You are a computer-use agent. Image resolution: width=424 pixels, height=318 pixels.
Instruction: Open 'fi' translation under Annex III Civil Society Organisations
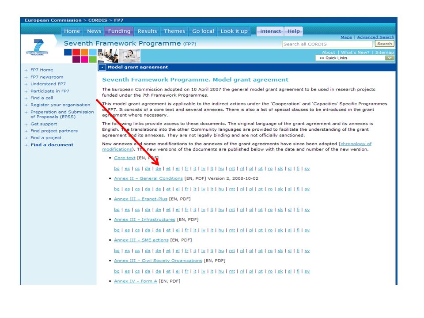tap(298, 271)
